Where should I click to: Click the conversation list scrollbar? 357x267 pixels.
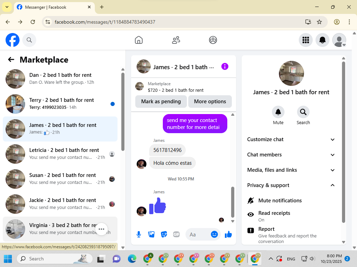pyautogui.click(x=123, y=112)
